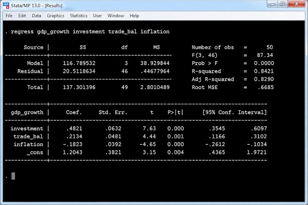Click the Adj R-squared value 0.8290

[x=264, y=79]
